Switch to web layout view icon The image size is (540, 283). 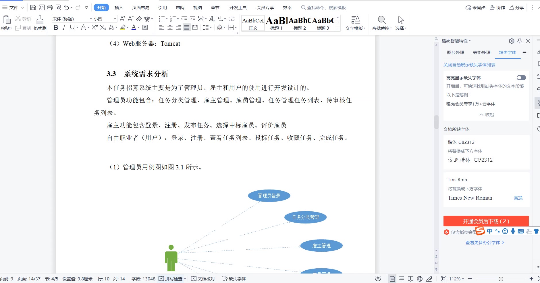pyautogui.click(x=420, y=279)
